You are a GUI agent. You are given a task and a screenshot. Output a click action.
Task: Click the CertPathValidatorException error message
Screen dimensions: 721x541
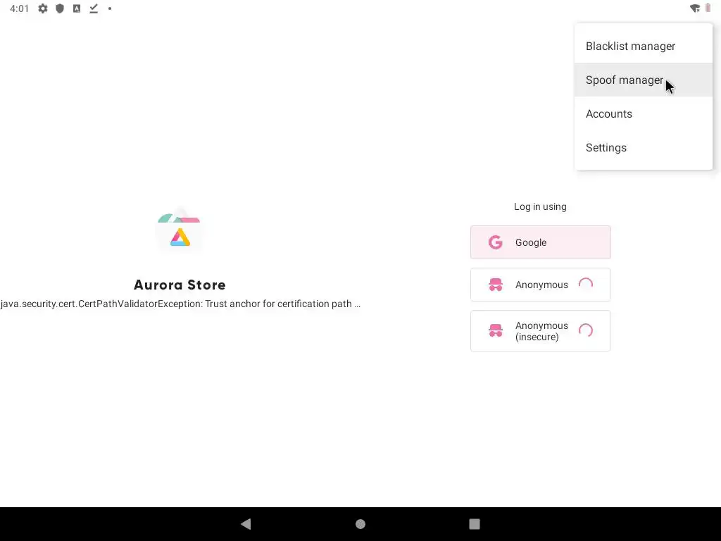click(x=180, y=304)
